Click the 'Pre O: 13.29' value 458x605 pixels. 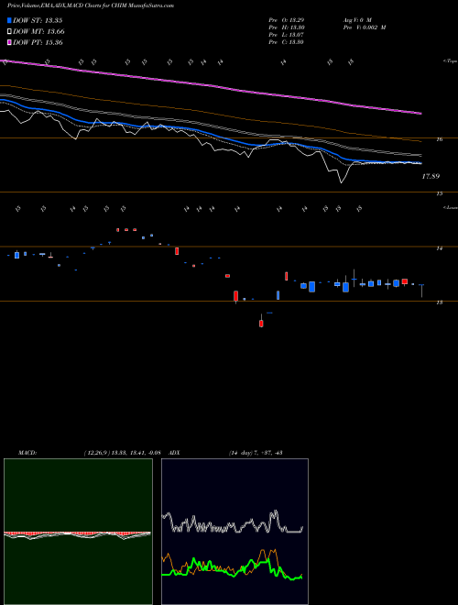point(287,19)
